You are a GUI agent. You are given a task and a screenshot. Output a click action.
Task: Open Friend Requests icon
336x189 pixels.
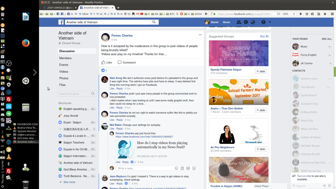[239, 22]
